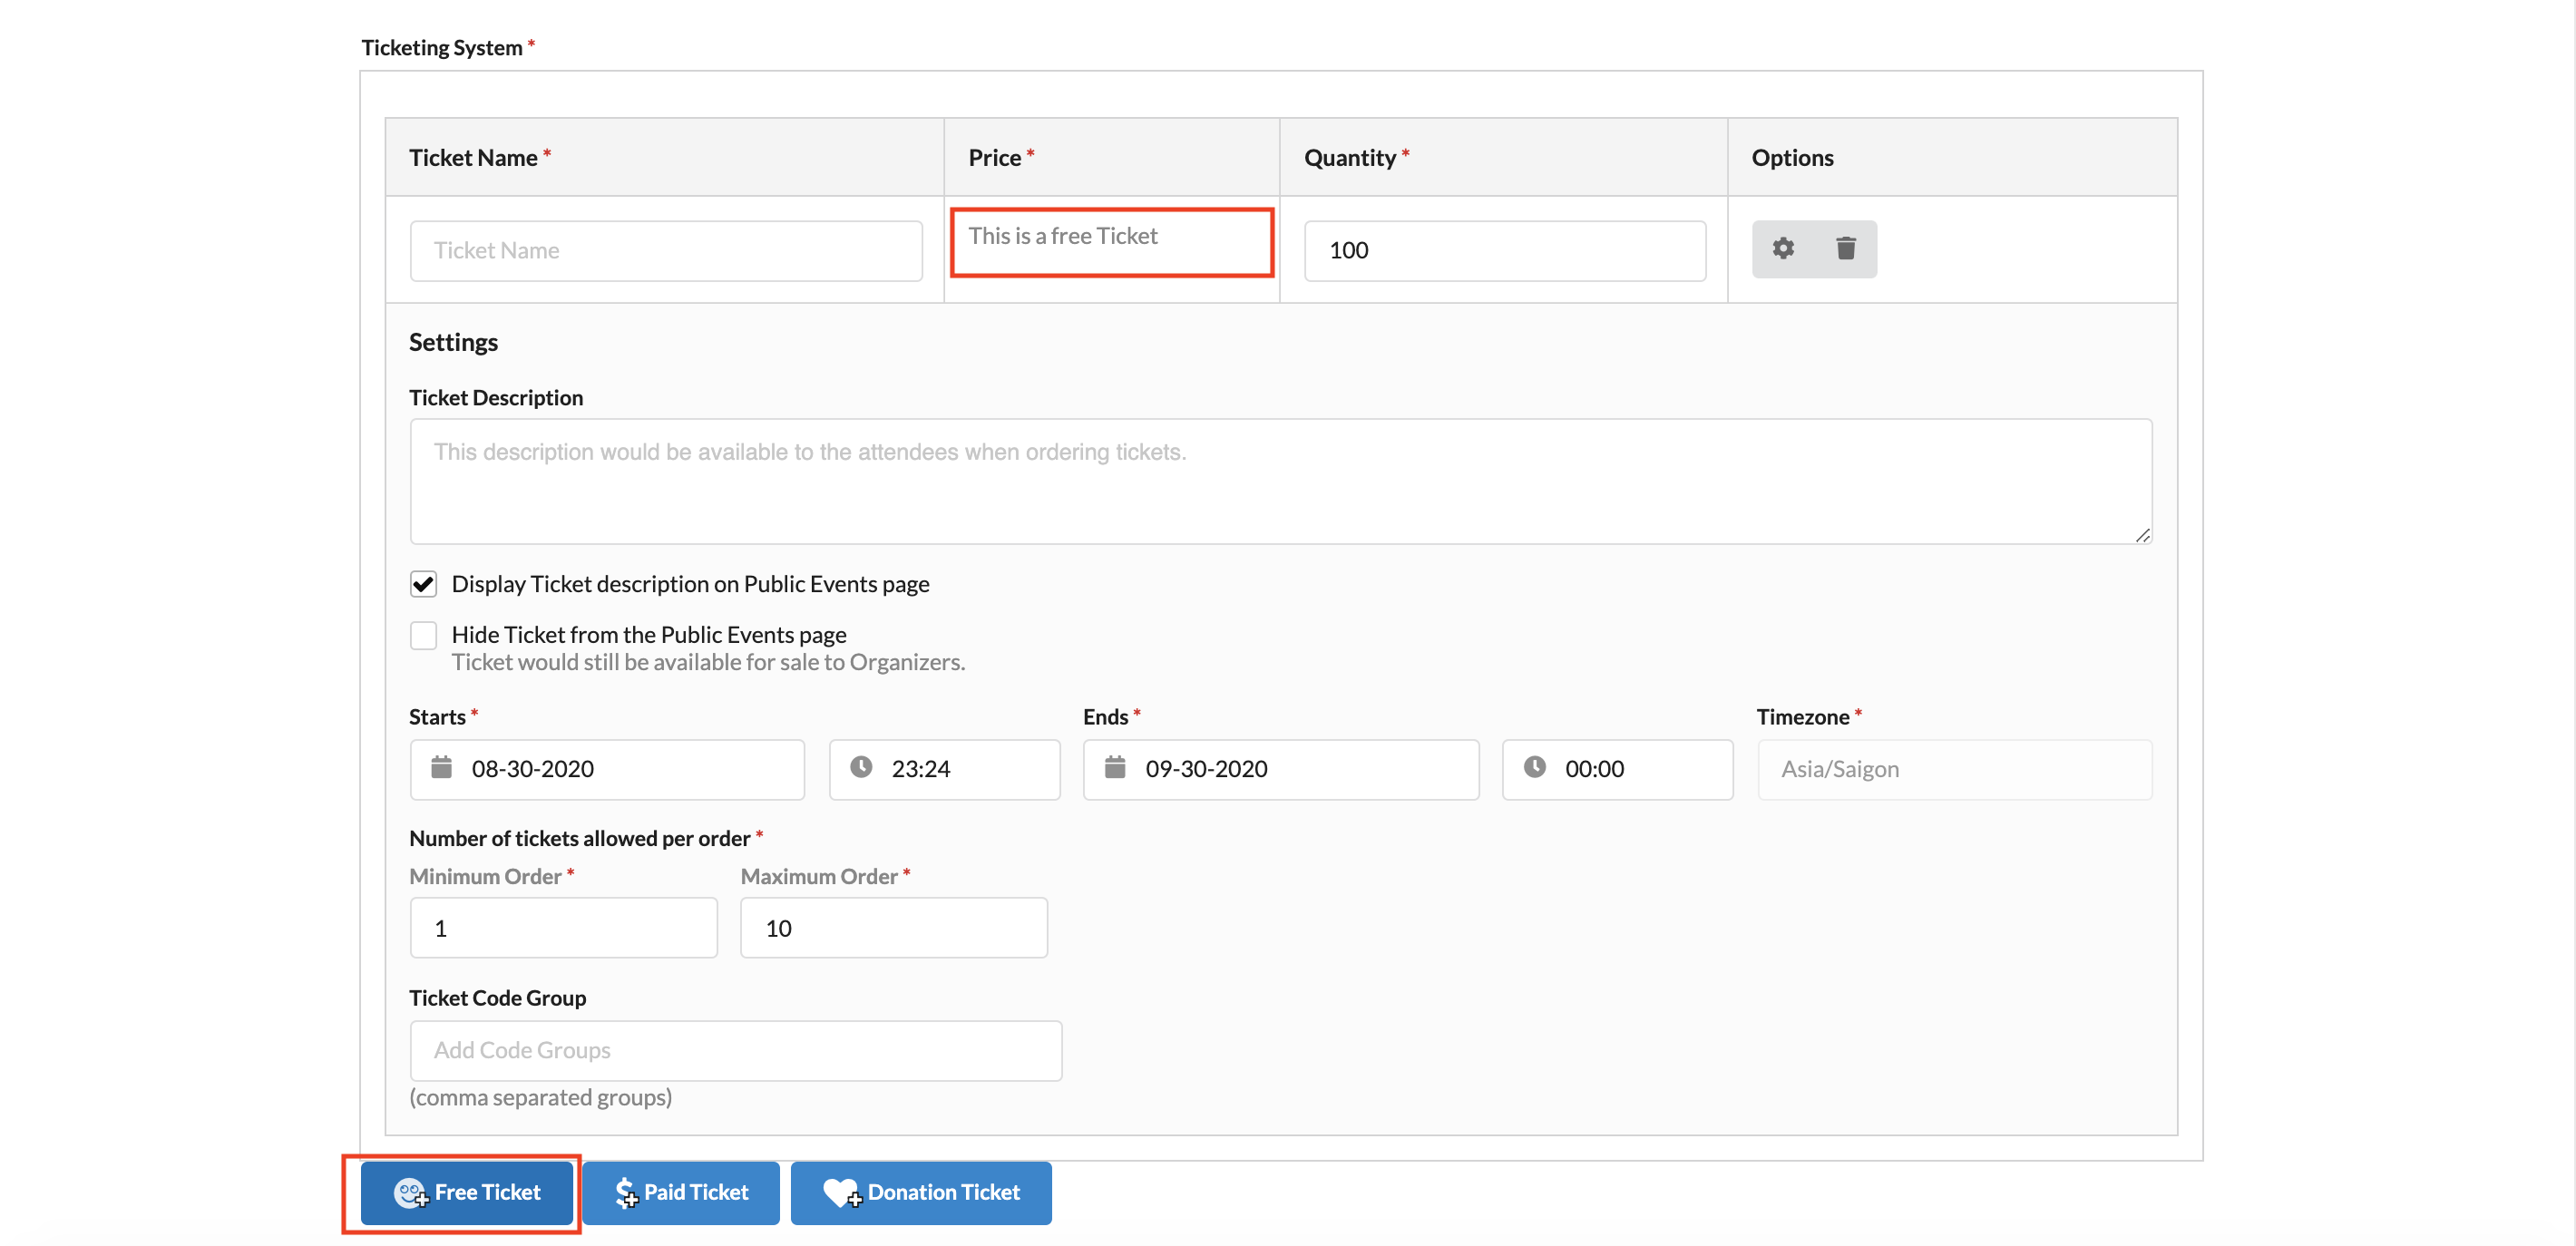Add a Paid Ticket
The width and height of the screenshot is (2576, 1246).
coord(681,1192)
